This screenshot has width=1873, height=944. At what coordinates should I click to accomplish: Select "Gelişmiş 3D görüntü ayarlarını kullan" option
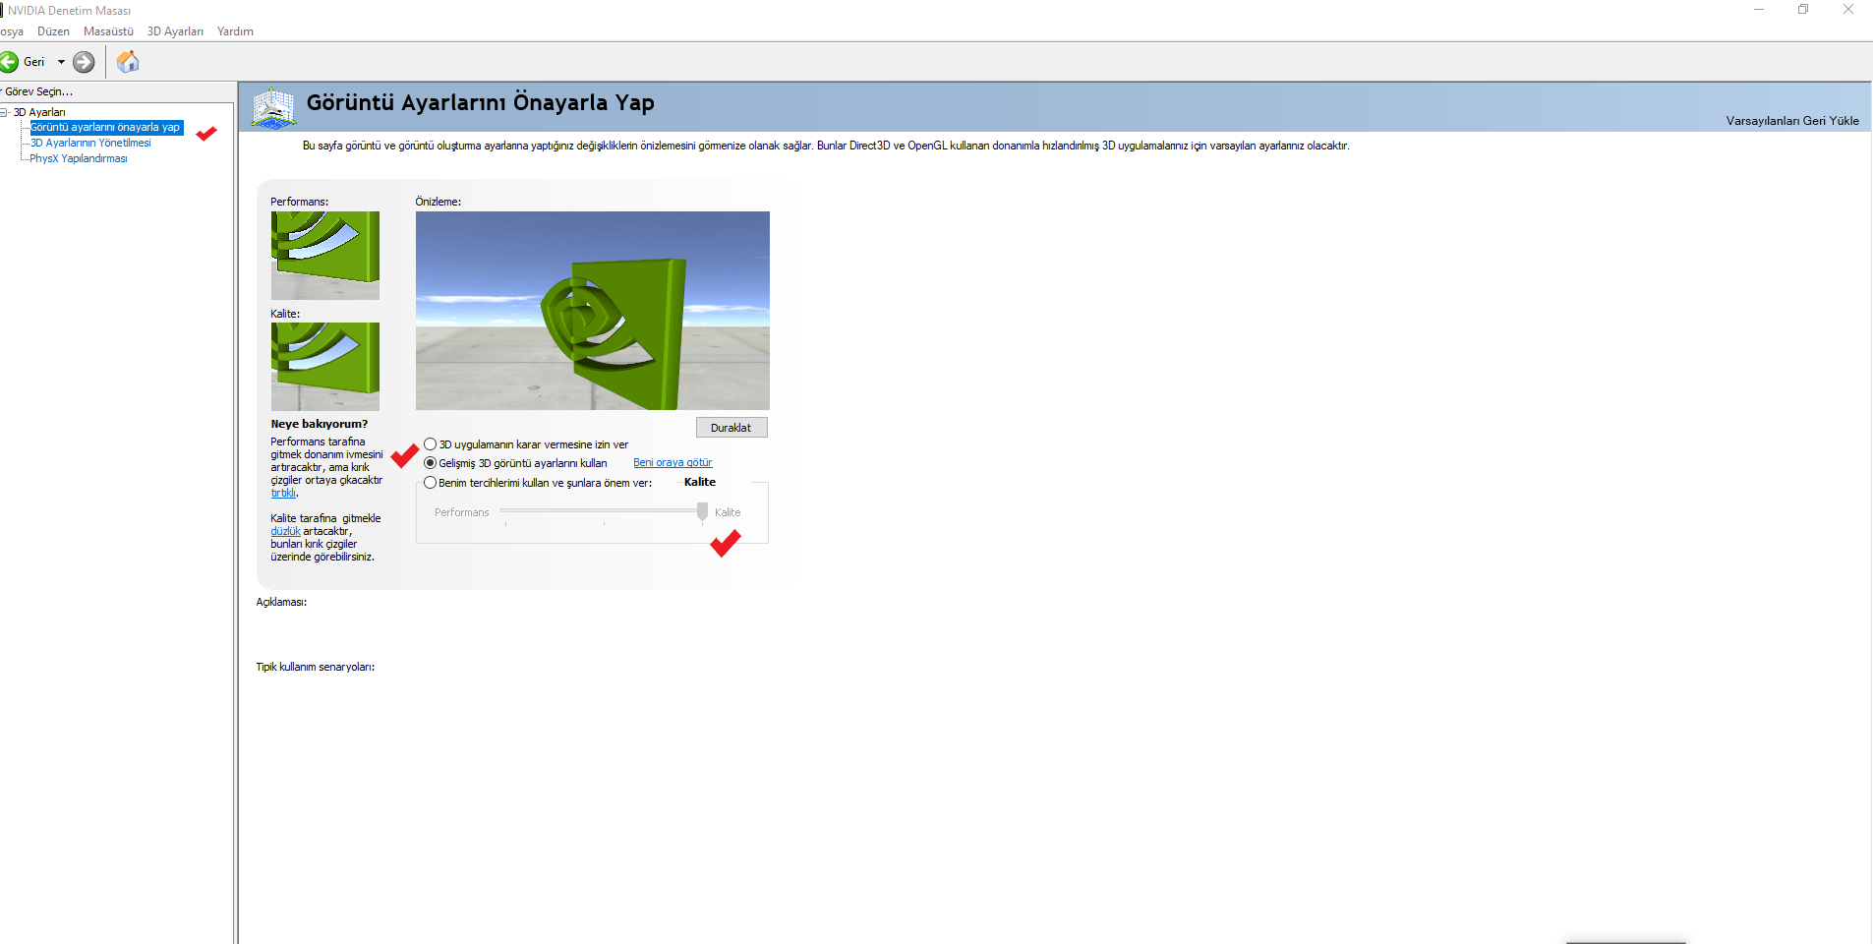click(x=516, y=463)
